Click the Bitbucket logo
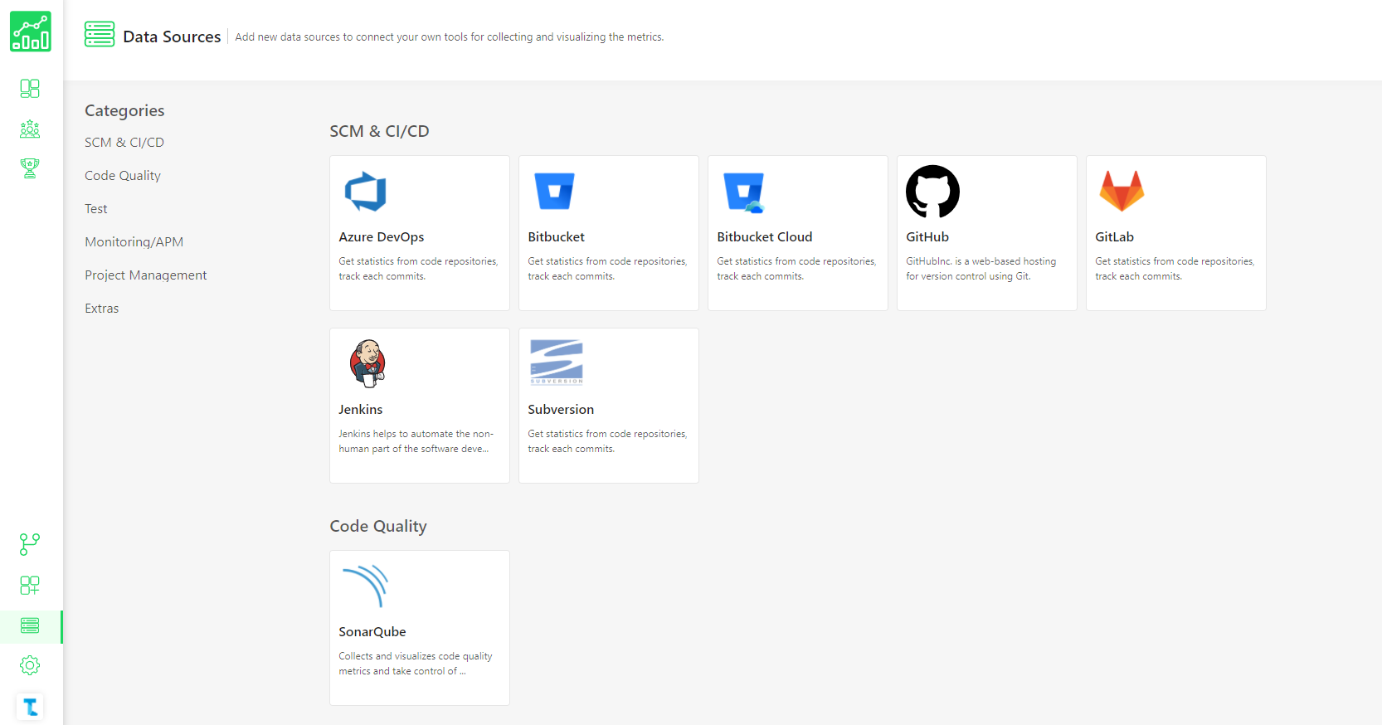The image size is (1382, 725). coord(555,191)
